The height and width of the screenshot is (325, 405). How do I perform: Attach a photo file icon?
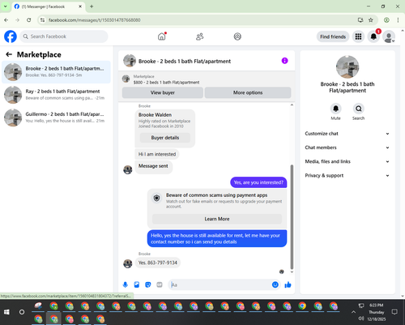coord(137,284)
